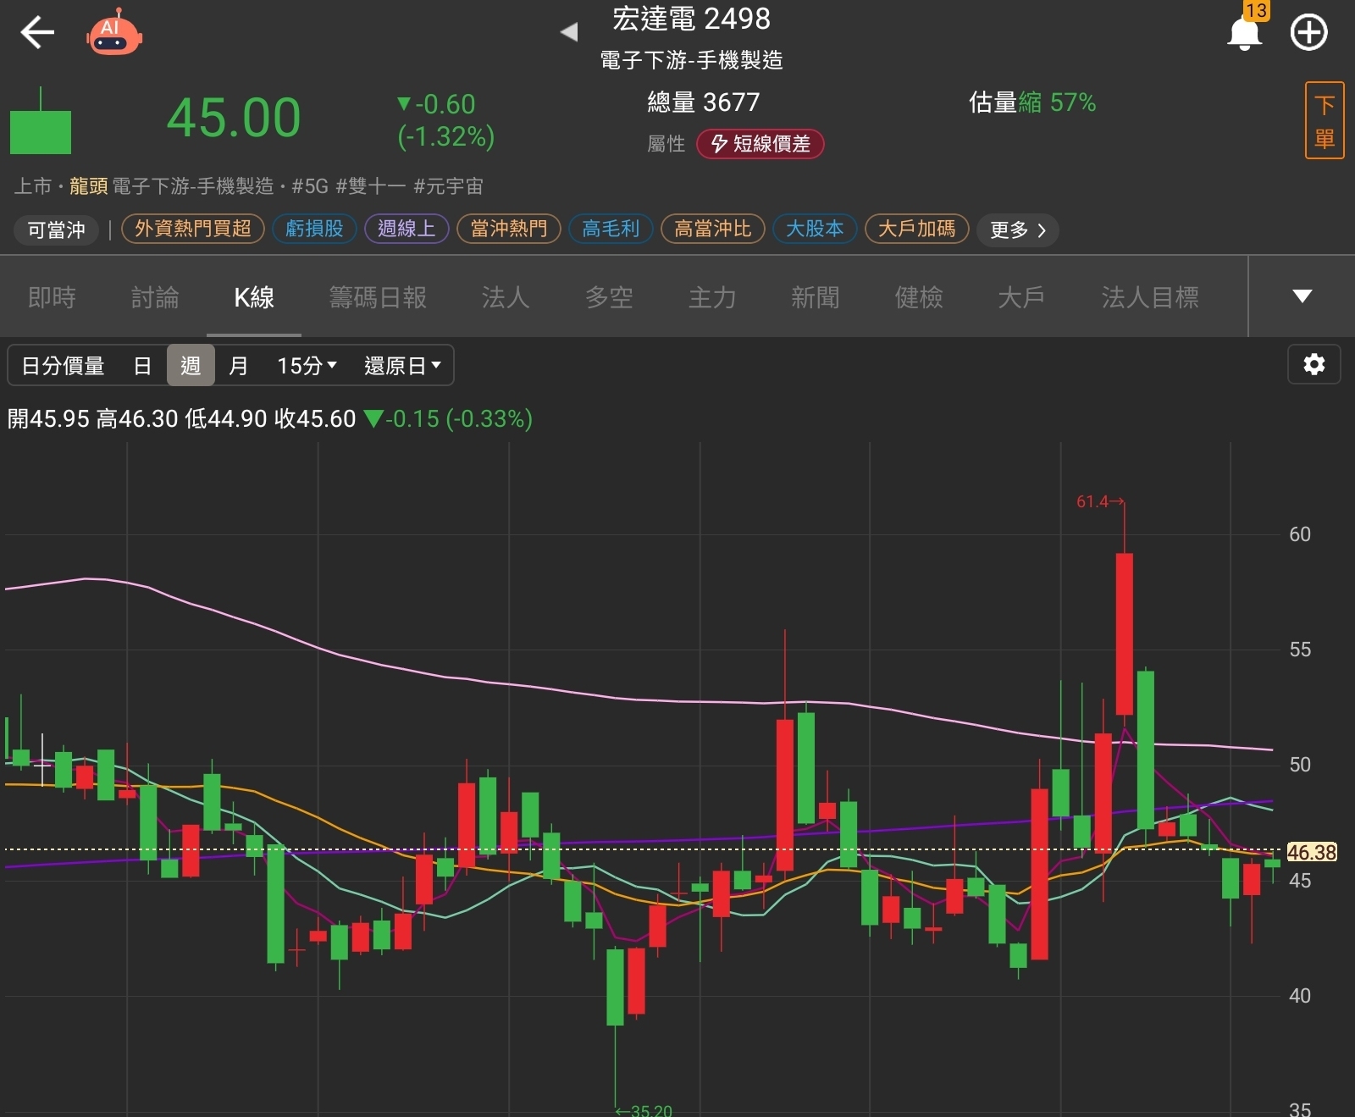Expand more tabs with down triangle
This screenshot has width=1355, height=1117.
[x=1302, y=296]
